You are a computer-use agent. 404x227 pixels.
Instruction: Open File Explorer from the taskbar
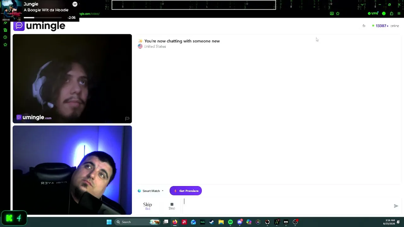point(221,222)
